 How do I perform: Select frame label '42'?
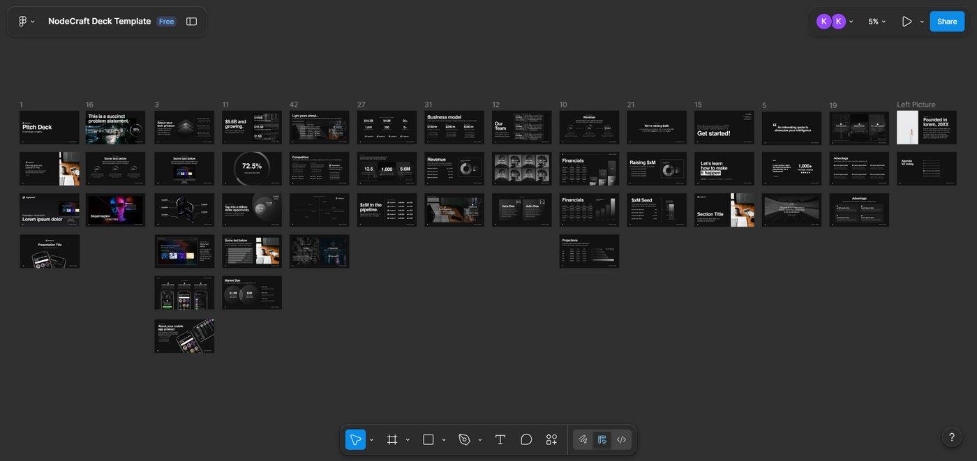pos(294,105)
